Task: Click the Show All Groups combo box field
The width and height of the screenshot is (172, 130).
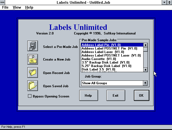Action: pyautogui.click(x=112, y=83)
